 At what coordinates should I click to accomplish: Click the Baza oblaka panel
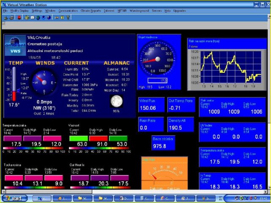(x=163, y=143)
